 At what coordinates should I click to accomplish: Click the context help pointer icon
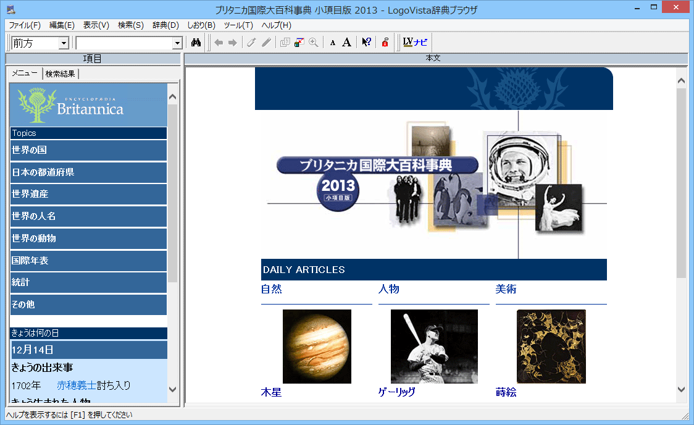(x=366, y=43)
